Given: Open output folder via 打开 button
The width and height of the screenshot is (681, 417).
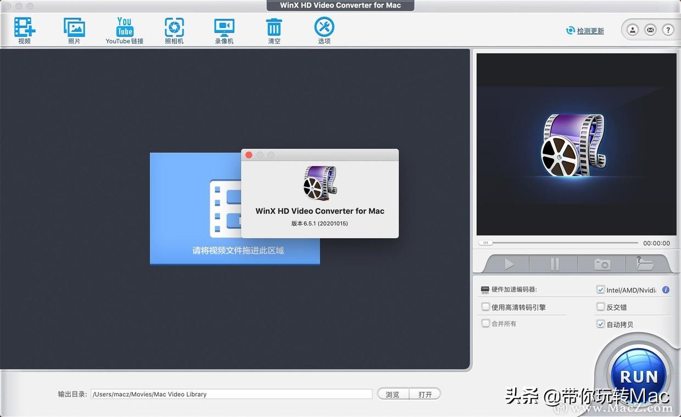Looking at the screenshot, I should coord(425,394).
